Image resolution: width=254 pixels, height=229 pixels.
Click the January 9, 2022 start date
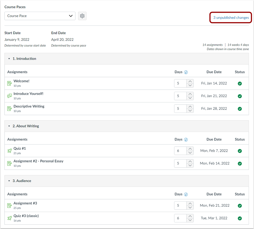click(x=17, y=39)
